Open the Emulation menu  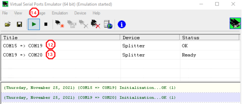pos(60,13)
